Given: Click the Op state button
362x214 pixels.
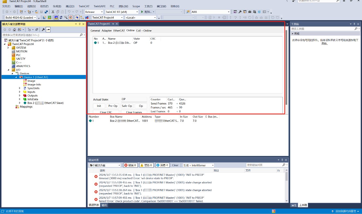Looking at the screenshot, I should [x=141, y=106].
